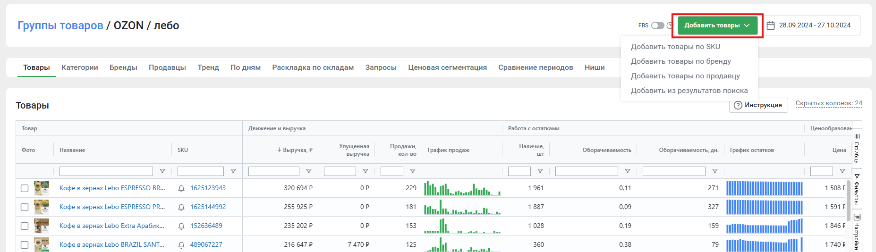
Task: Switch to the Сравнение периодов tab
Action: [536, 67]
